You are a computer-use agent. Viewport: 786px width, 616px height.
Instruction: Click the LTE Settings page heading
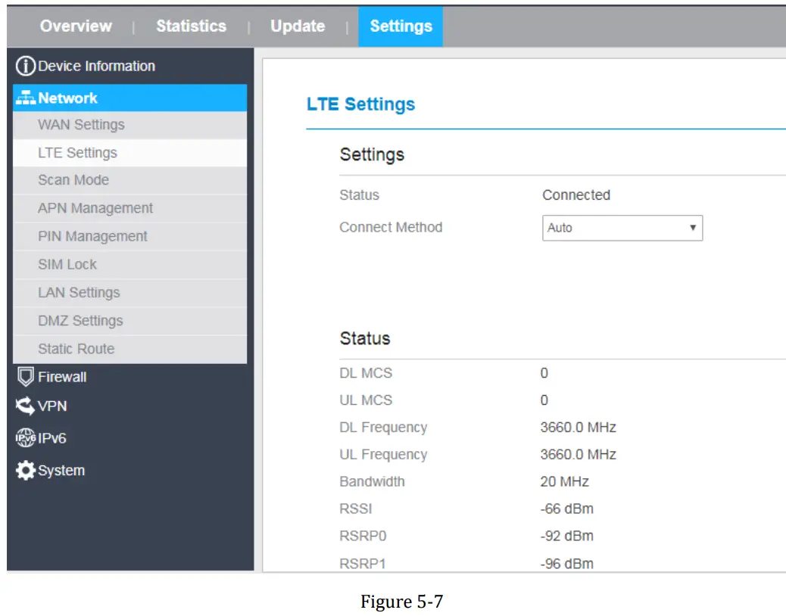pos(361,104)
